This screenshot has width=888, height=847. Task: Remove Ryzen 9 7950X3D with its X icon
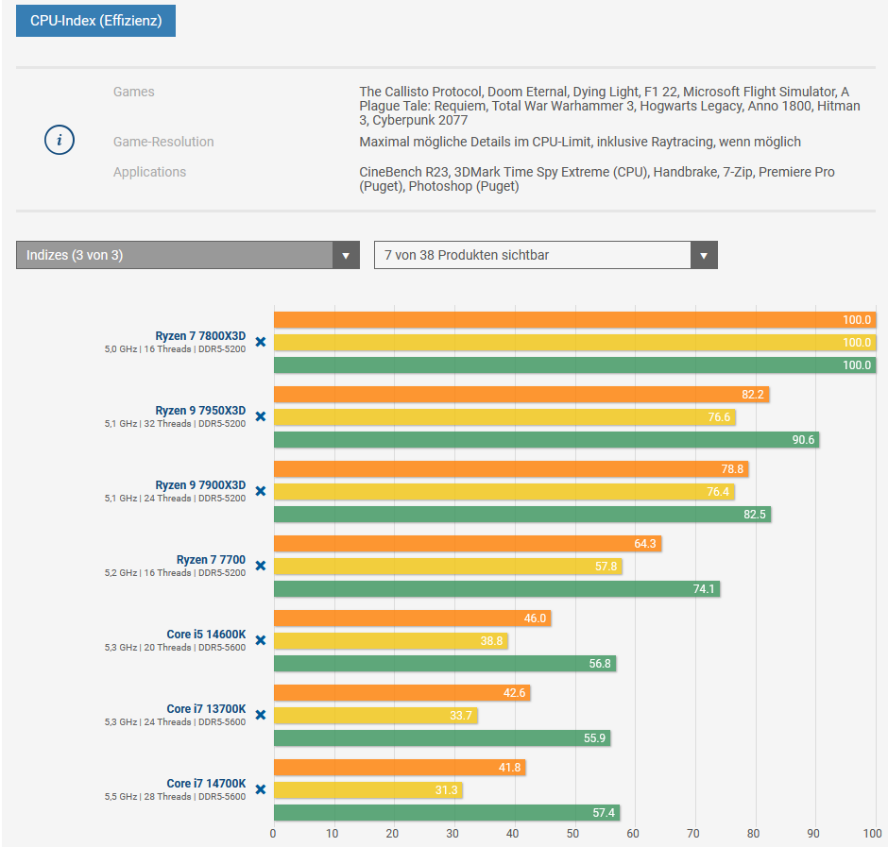(x=261, y=416)
